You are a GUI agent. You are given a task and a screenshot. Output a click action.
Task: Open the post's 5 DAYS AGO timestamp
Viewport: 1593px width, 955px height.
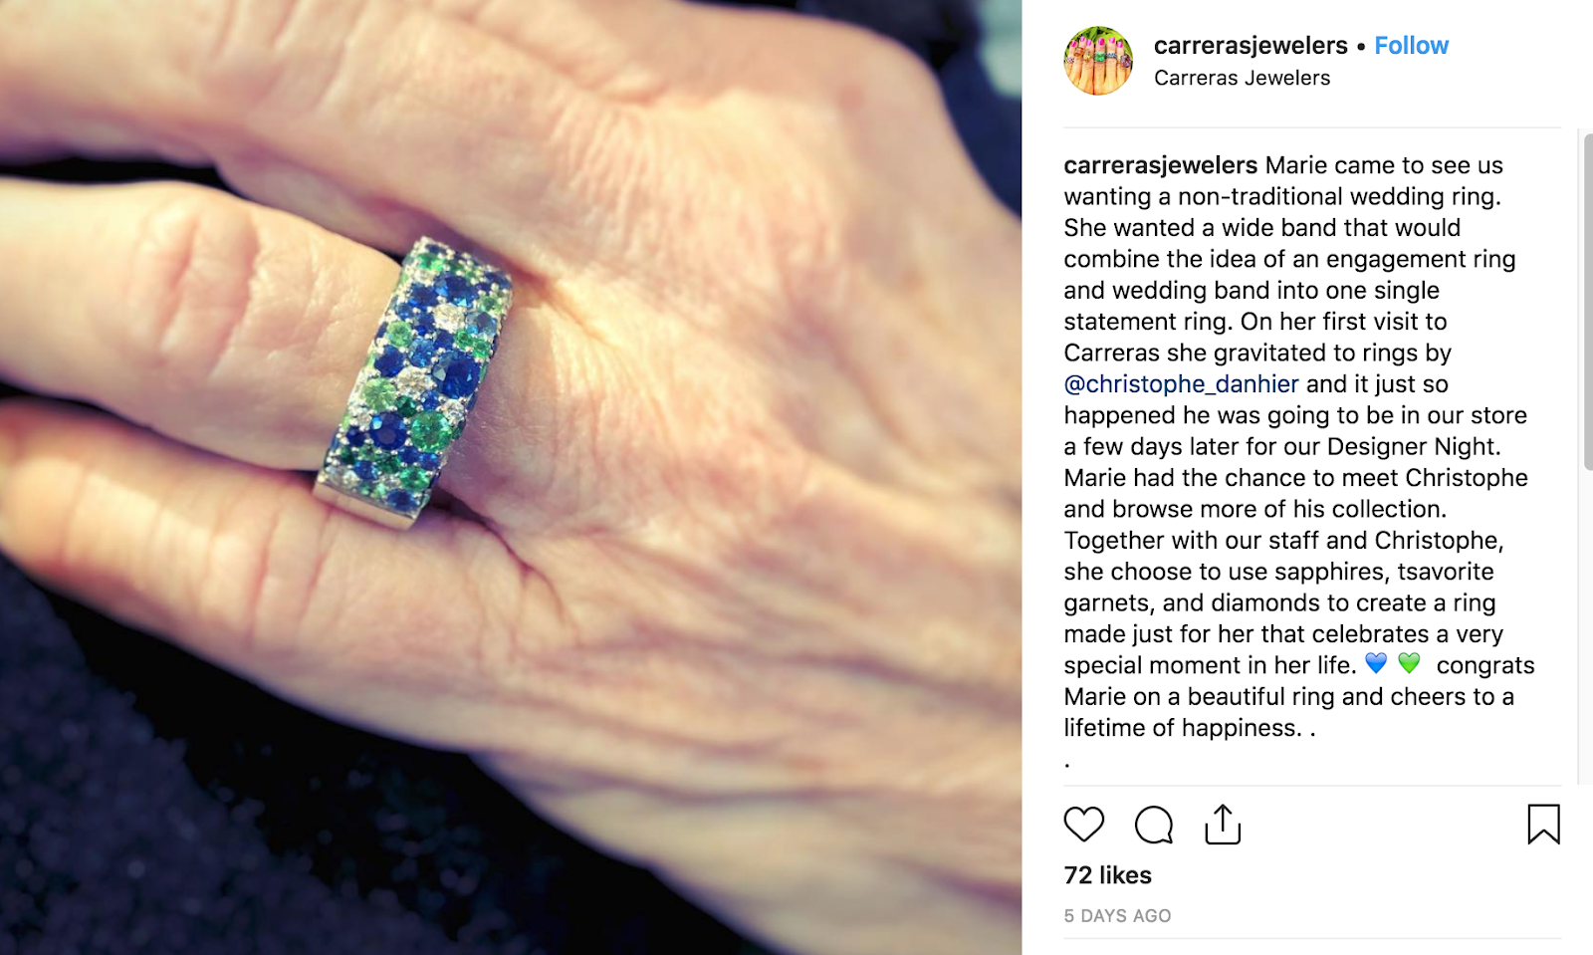[x=1117, y=916]
